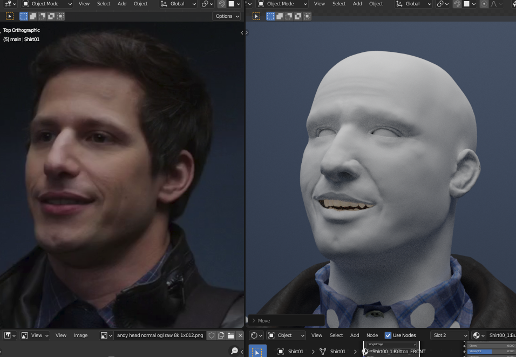This screenshot has width=516, height=357.
Task: Open the Options dropdown in the left viewport
Action: (x=227, y=16)
